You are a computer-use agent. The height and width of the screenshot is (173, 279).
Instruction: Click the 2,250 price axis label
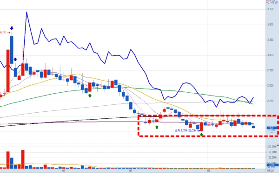tap(270, 101)
